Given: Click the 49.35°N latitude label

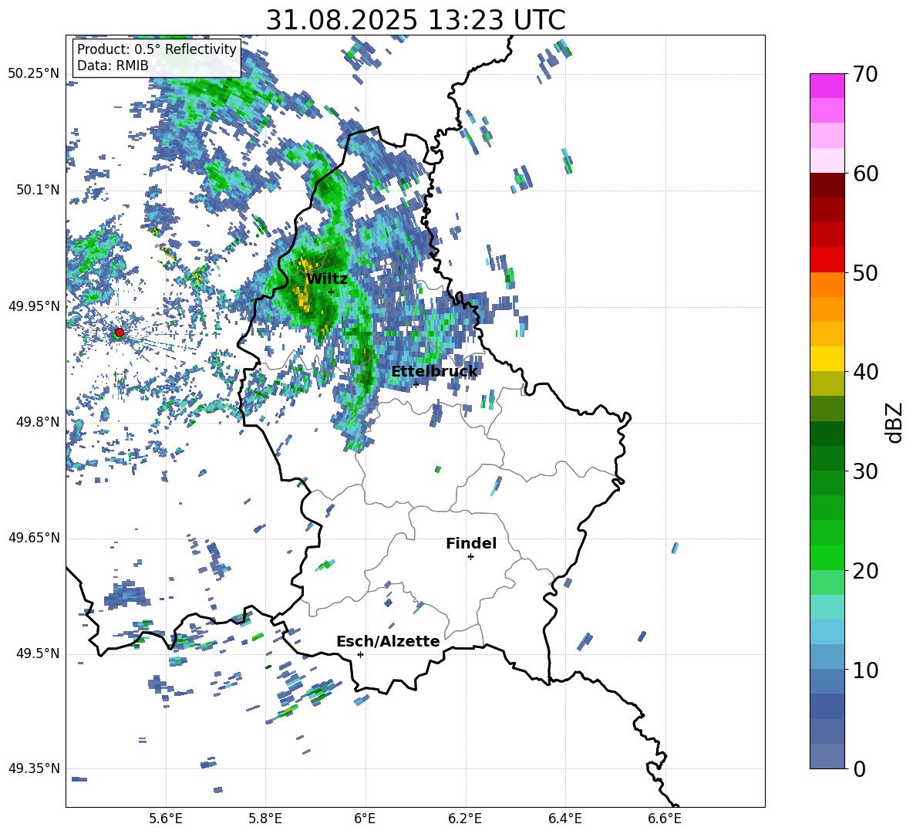Looking at the screenshot, I should [34, 768].
